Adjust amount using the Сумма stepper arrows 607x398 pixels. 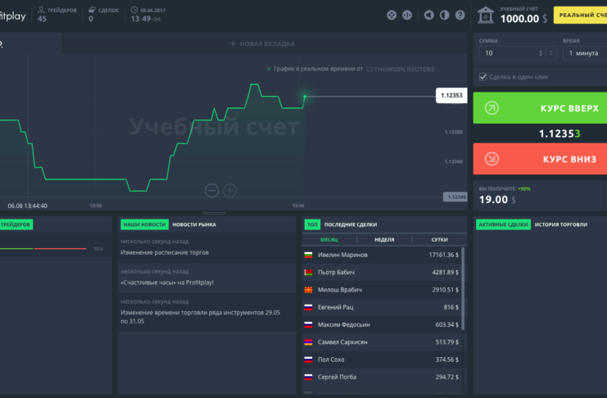[551, 53]
